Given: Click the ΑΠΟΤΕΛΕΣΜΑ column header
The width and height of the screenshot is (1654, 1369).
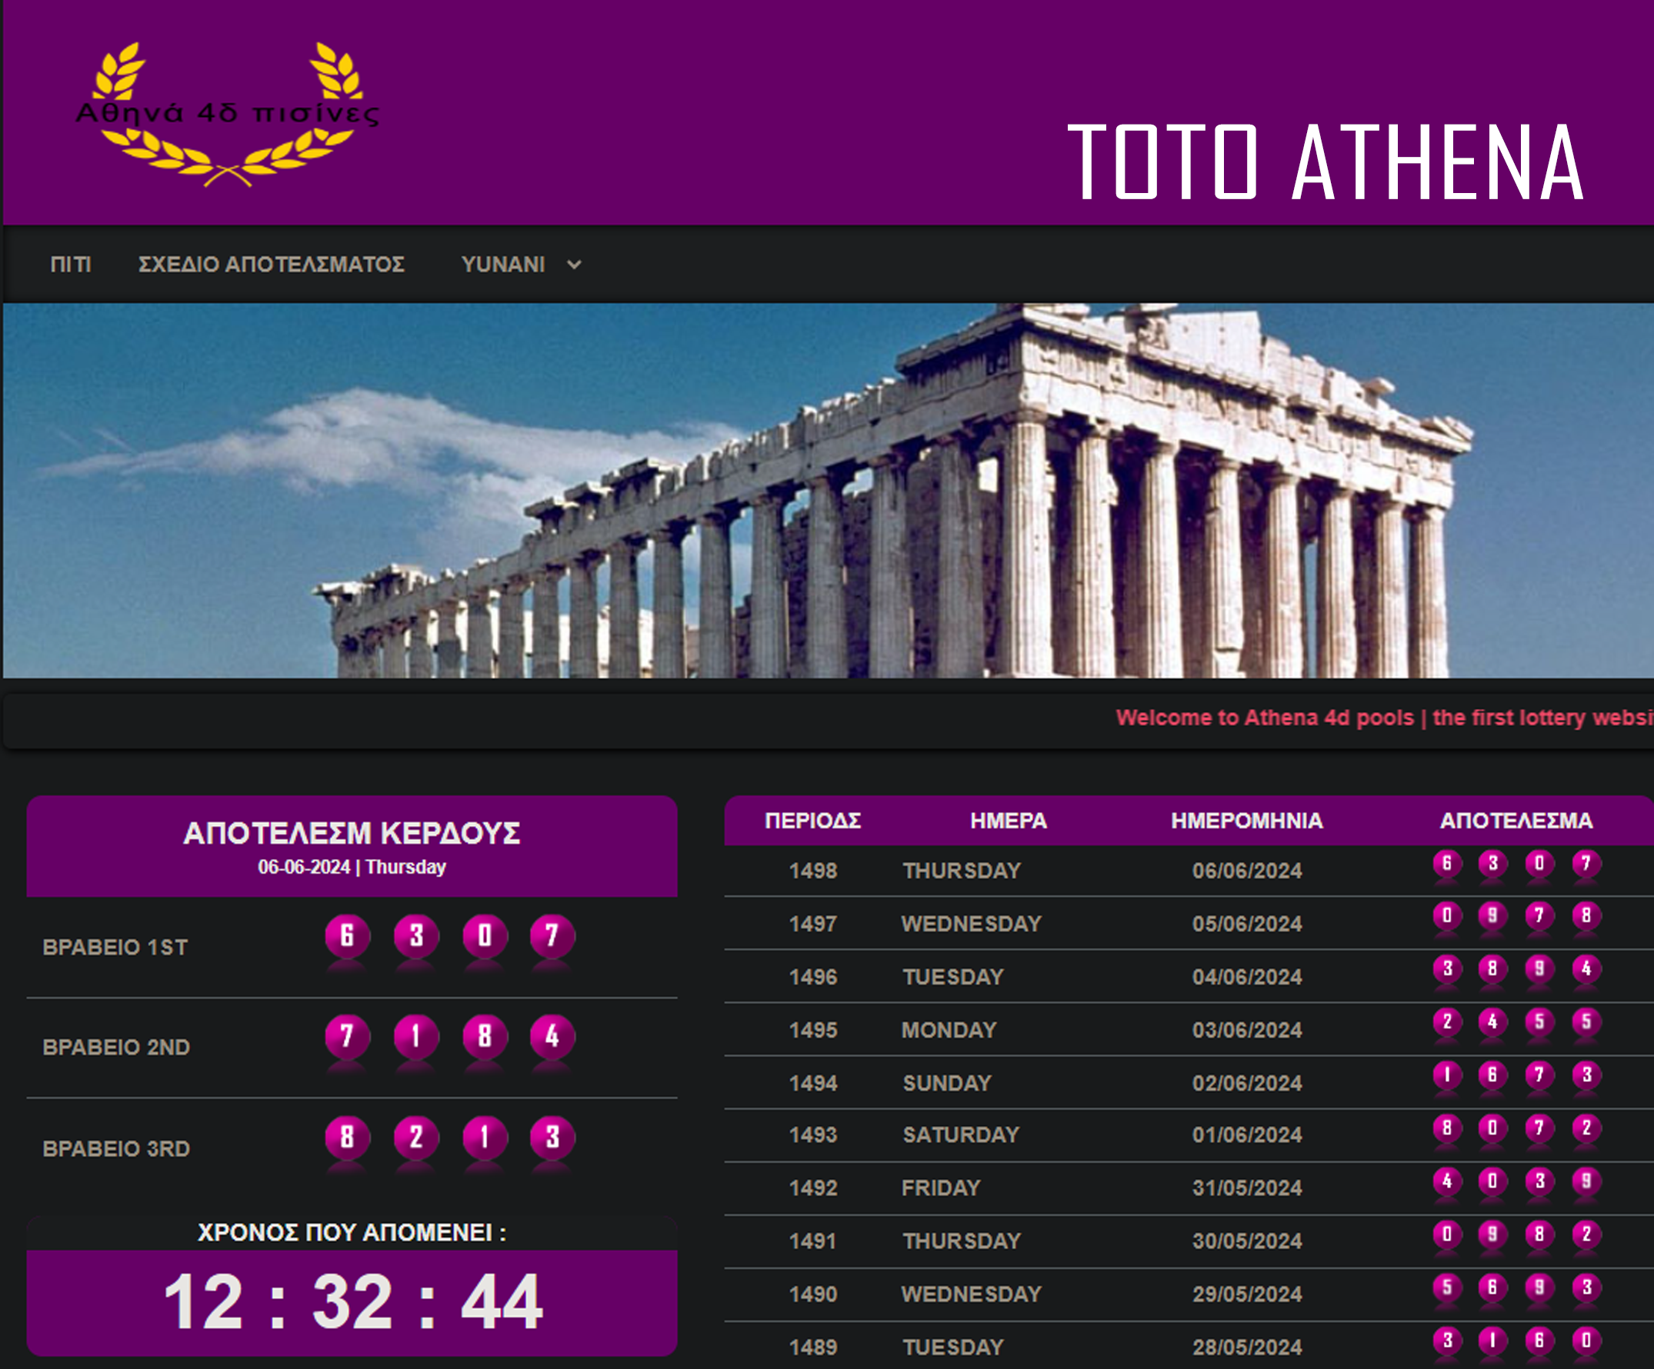Looking at the screenshot, I should (x=1516, y=821).
